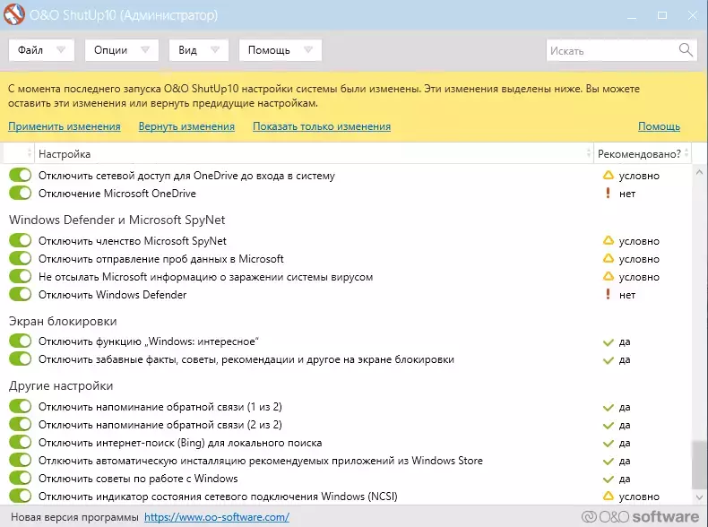
Task: Open the Файл dropdown arrow
Action: pyautogui.click(x=61, y=49)
